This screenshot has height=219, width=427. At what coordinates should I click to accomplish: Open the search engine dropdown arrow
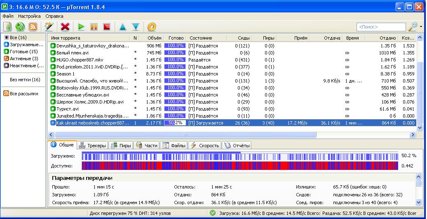point(421,27)
